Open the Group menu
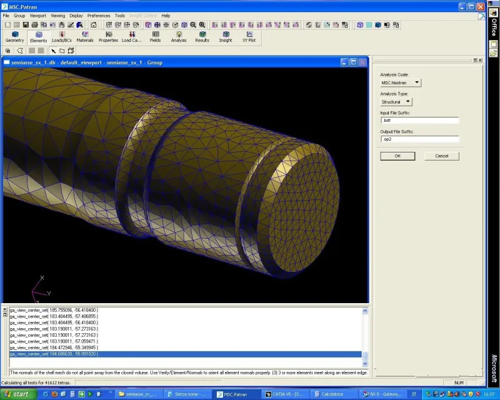Viewport: 500px width, 400px height. pos(19,16)
